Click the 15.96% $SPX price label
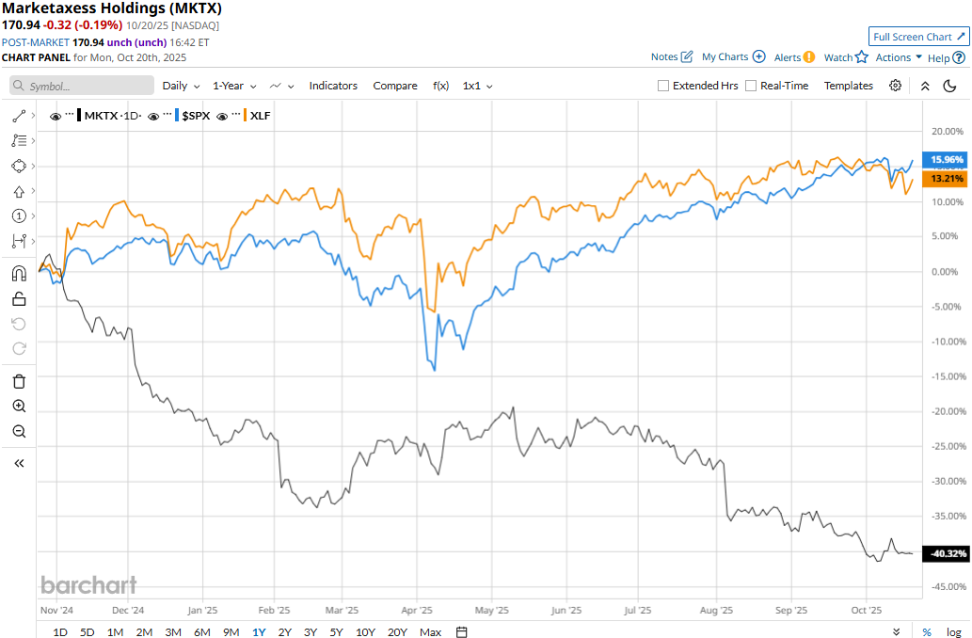Viewport: 972px width, 638px height. pyautogui.click(x=946, y=159)
